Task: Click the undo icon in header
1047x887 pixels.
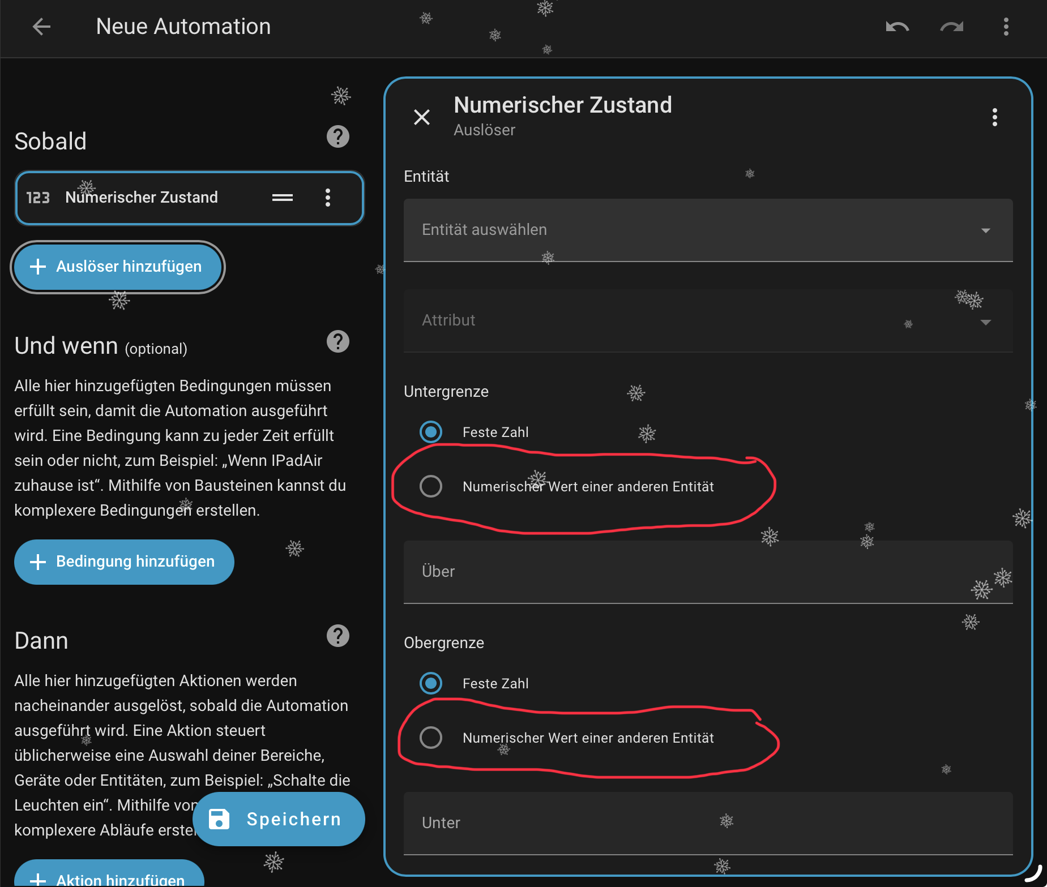Action: [x=897, y=27]
